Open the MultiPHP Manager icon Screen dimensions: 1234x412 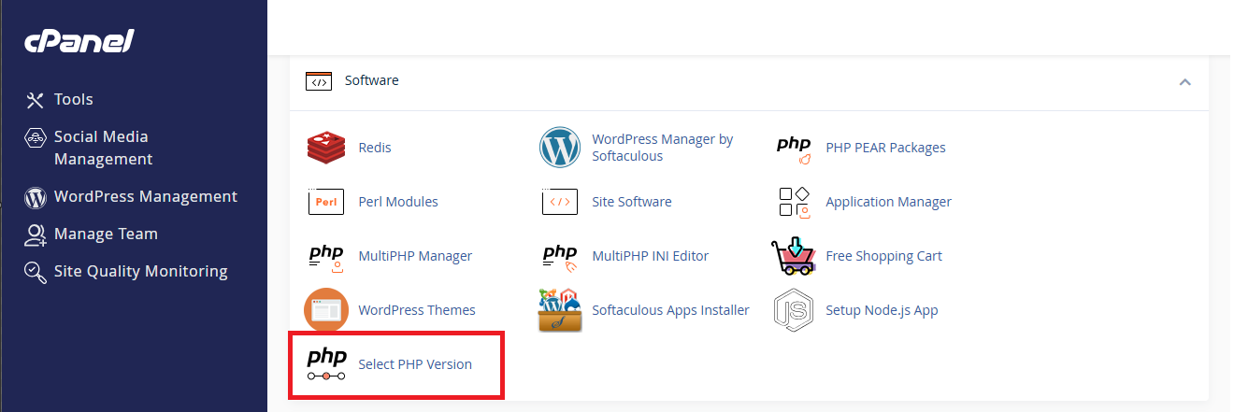(x=326, y=256)
